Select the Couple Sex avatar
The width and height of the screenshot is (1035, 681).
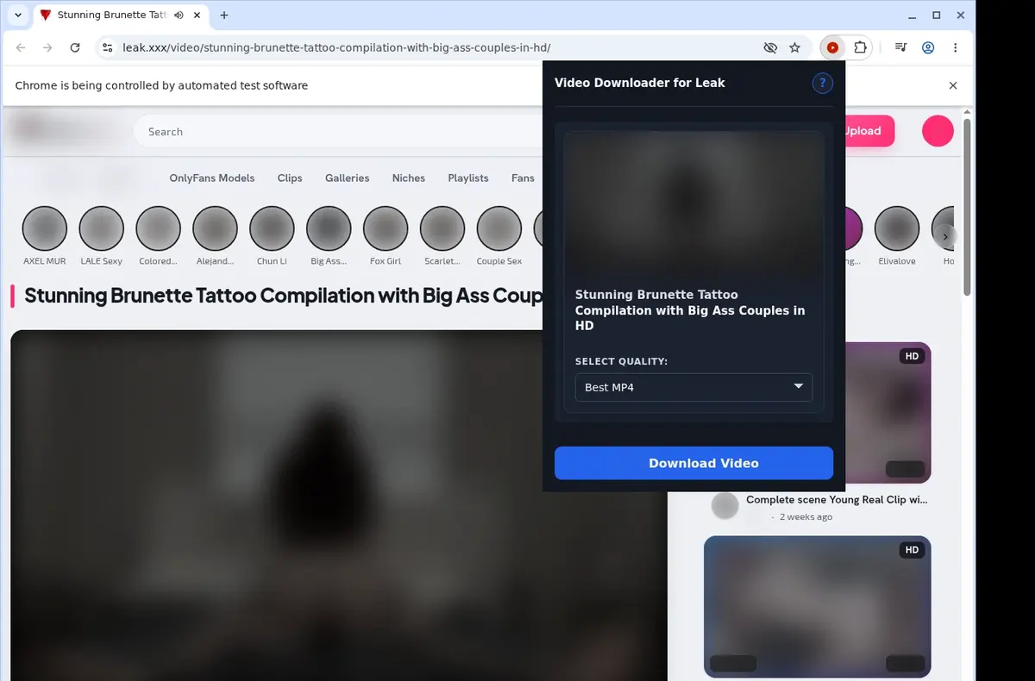[x=499, y=229]
